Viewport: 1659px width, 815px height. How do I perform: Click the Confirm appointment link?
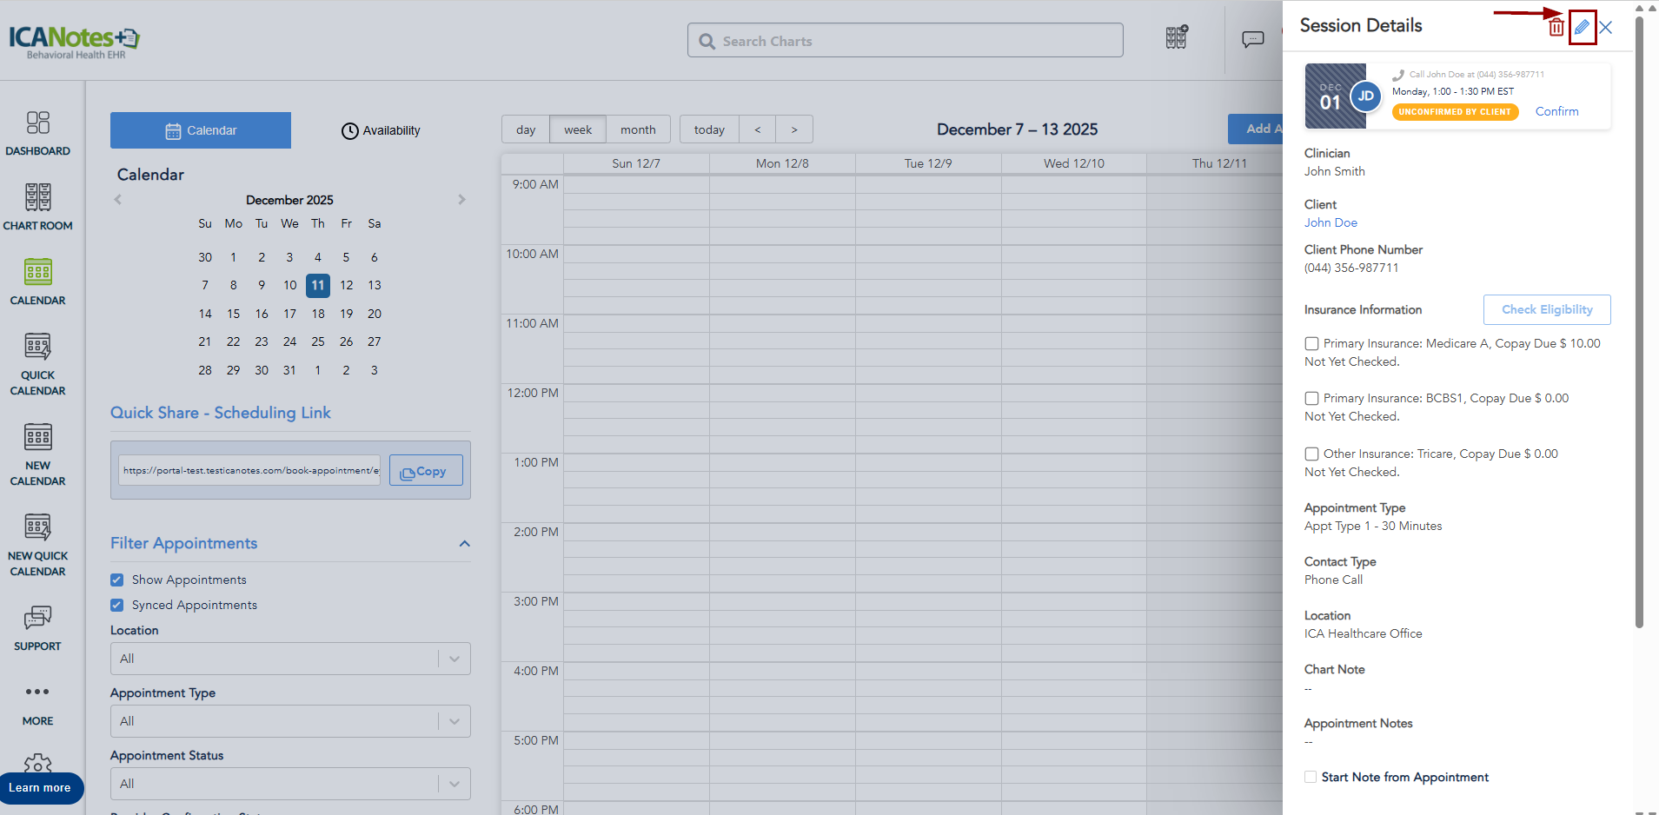coord(1556,111)
